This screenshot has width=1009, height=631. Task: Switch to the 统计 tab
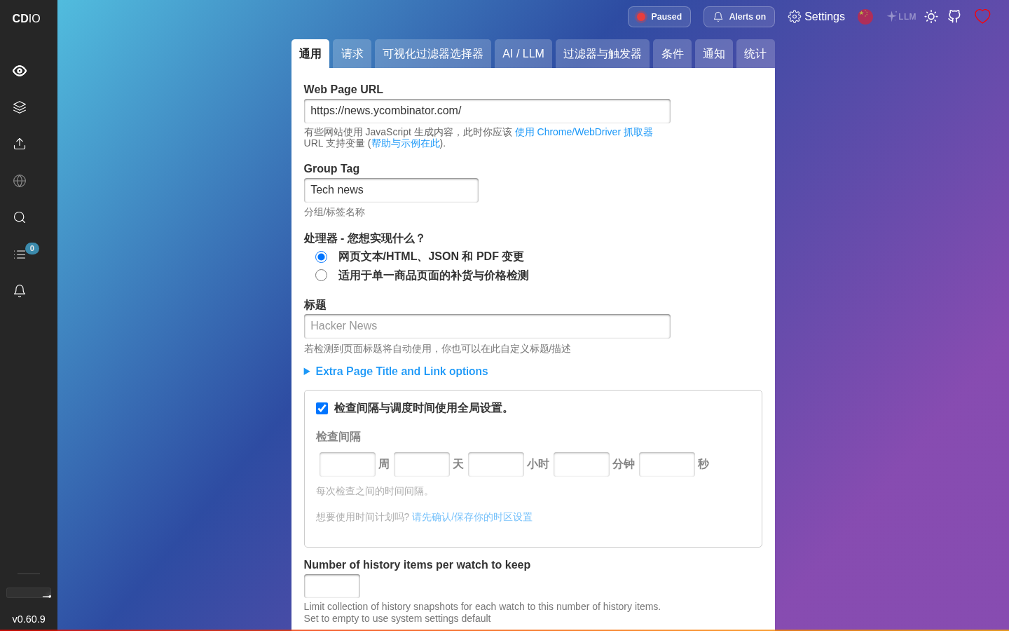click(755, 54)
